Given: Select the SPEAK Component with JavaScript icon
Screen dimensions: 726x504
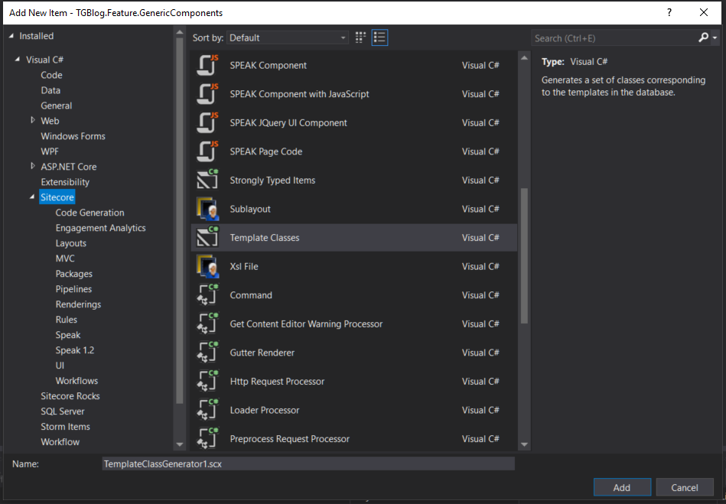Looking at the screenshot, I should click(x=207, y=94).
